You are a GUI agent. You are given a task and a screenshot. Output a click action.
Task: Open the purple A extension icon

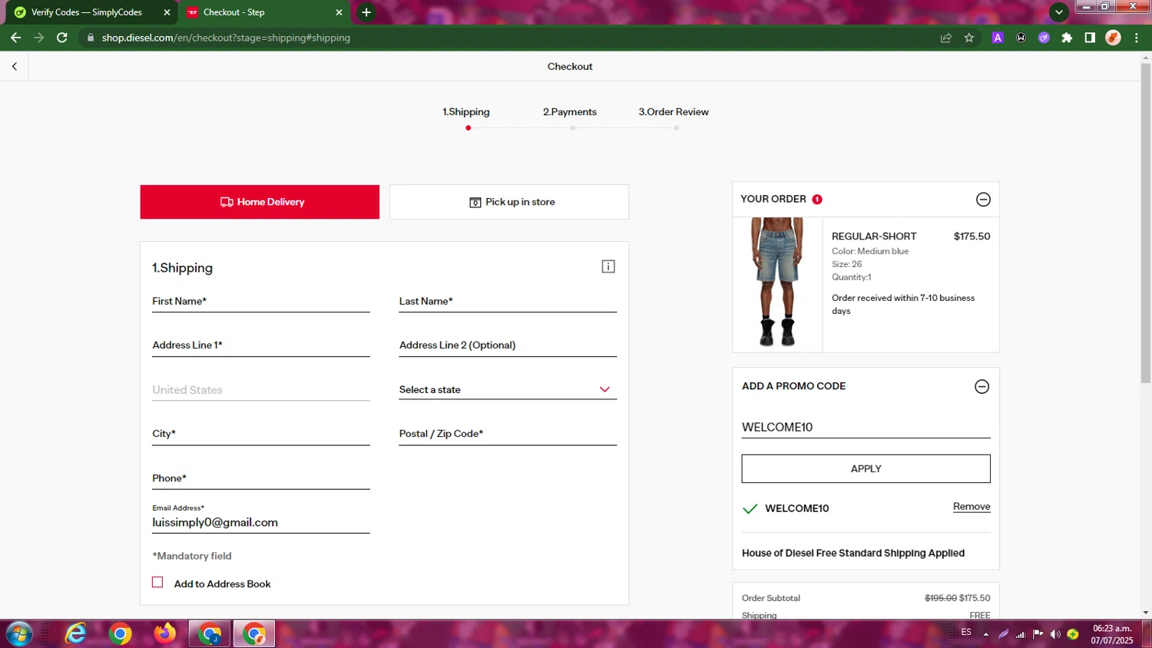click(x=998, y=38)
